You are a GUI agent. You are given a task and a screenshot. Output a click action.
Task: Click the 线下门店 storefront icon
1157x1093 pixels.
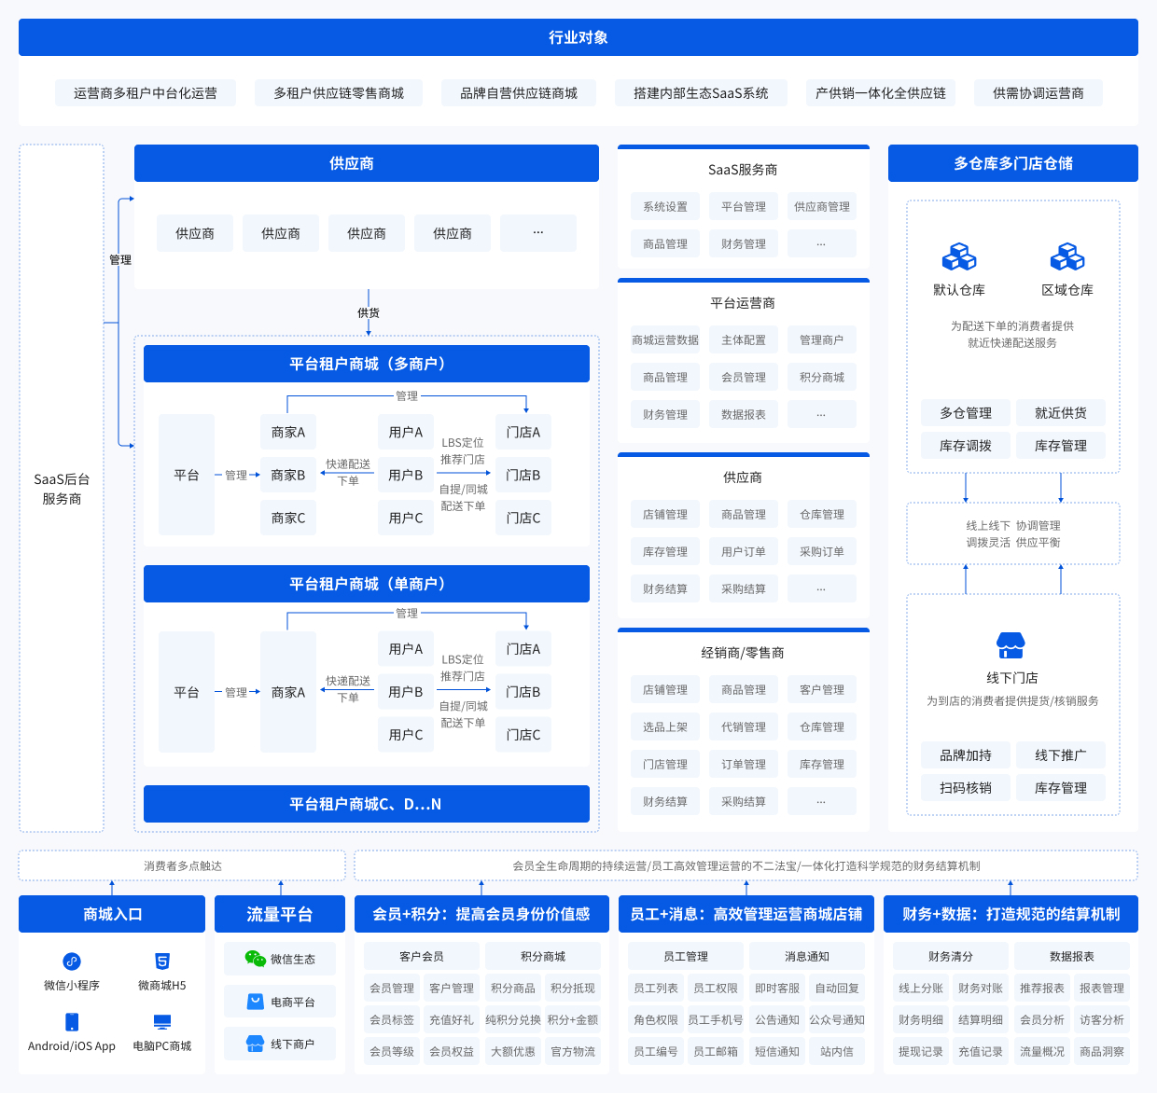pos(1011,645)
